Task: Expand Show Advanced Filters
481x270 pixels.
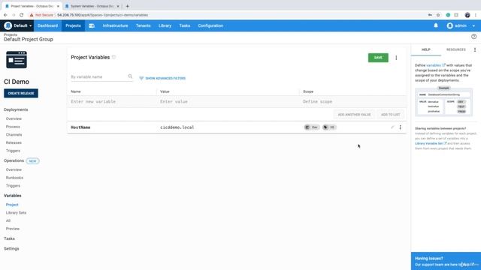Action: click(x=162, y=78)
